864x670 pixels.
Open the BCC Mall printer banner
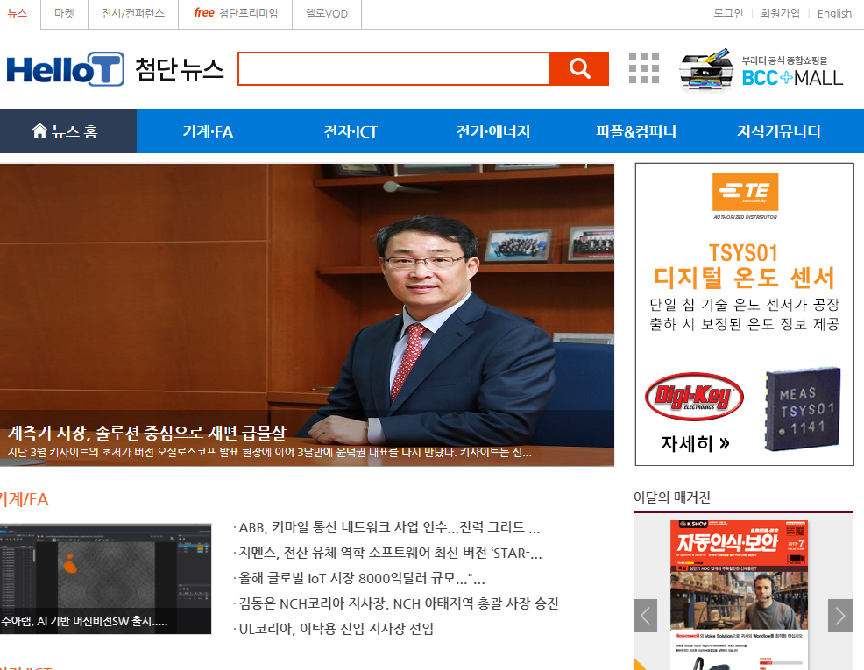click(x=762, y=69)
